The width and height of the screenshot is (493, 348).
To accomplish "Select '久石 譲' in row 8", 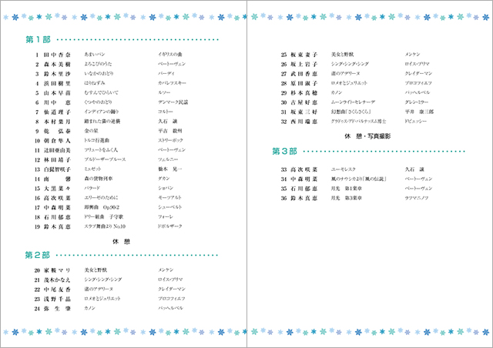I will click(168, 121).
